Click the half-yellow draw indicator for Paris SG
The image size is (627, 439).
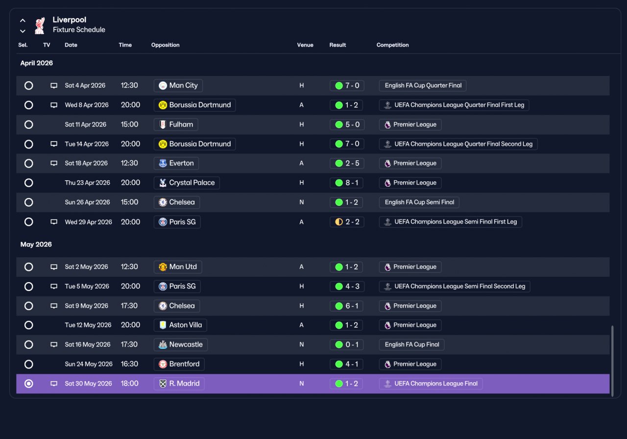tap(338, 222)
